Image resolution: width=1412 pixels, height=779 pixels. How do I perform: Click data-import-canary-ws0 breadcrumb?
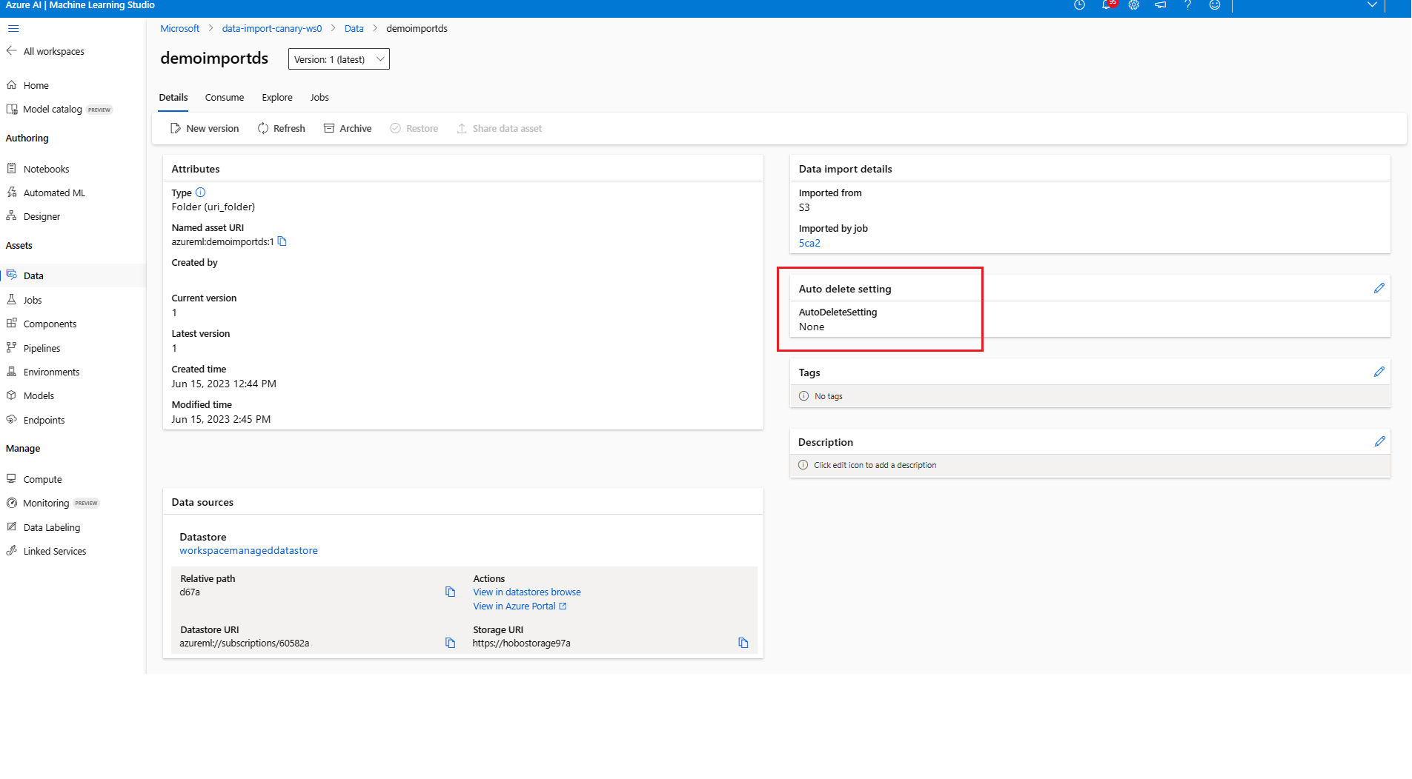point(272,28)
